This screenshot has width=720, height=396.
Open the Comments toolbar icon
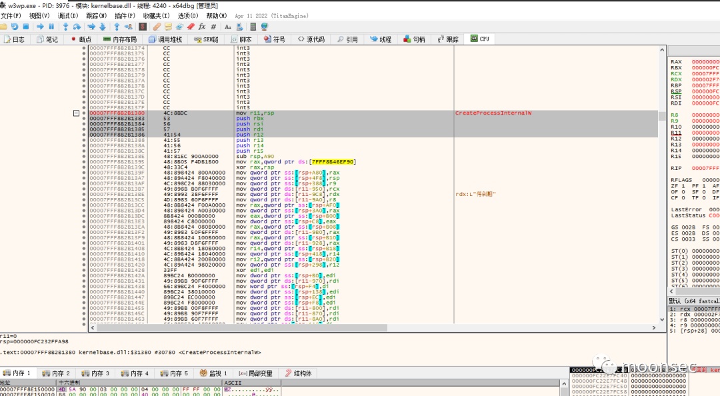coord(168,27)
